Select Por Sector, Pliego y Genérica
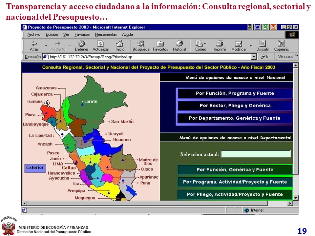 235,106
